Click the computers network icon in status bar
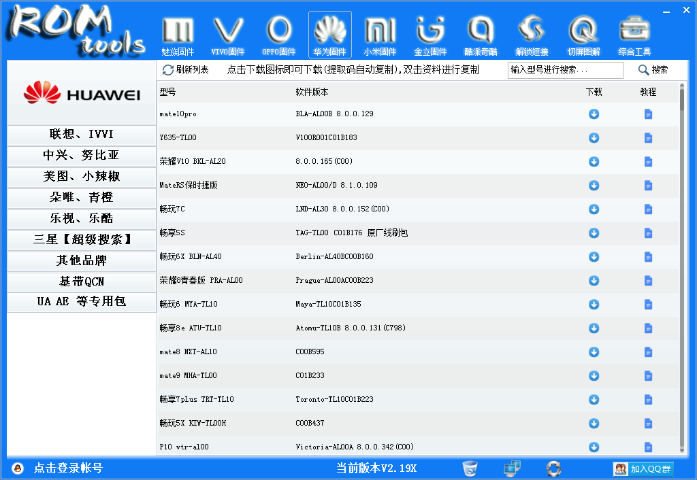697x480 pixels. point(512,468)
